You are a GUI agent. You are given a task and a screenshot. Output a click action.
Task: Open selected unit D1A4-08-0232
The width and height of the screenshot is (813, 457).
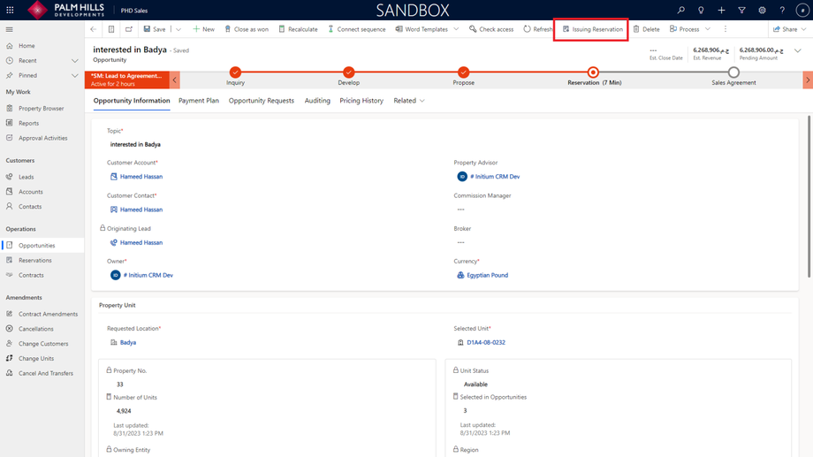486,342
